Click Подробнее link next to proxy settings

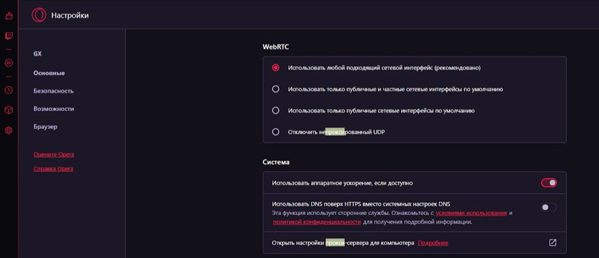[433, 243]
